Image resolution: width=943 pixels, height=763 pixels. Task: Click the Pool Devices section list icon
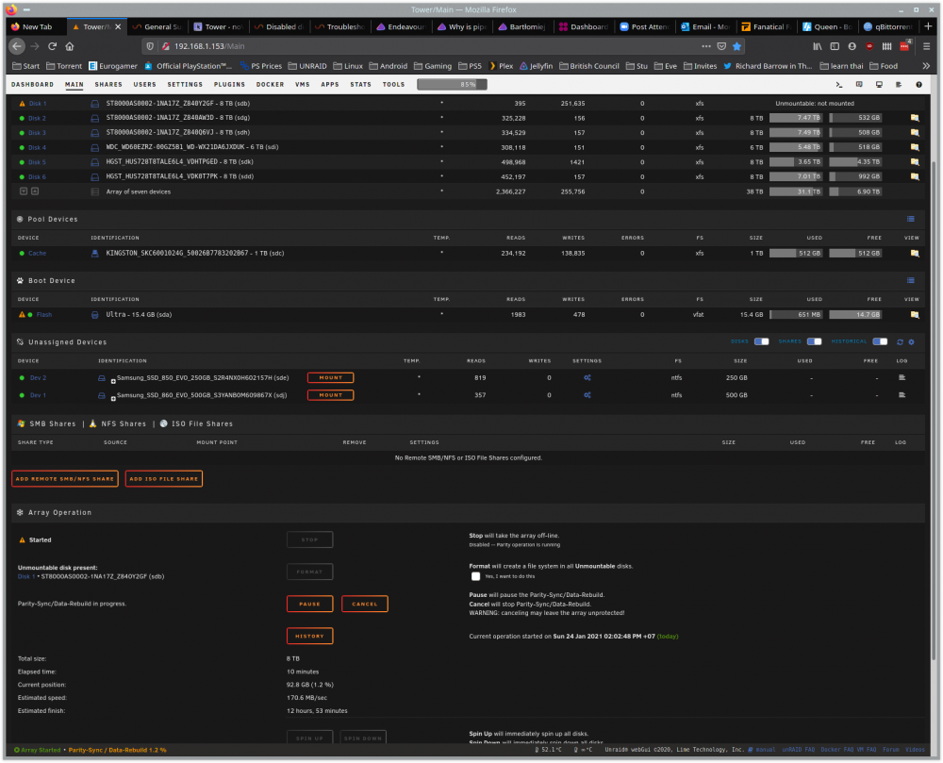[x=911, y=219]
